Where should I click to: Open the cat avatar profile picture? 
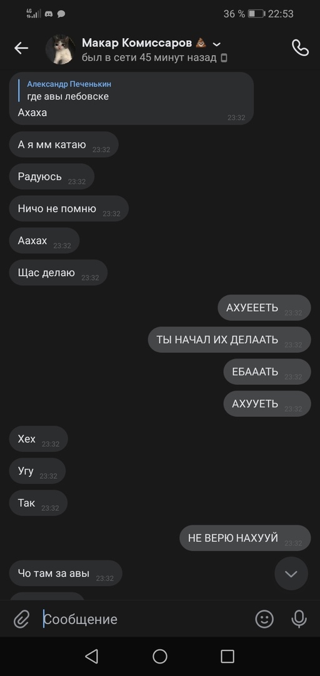coord(60,49)
